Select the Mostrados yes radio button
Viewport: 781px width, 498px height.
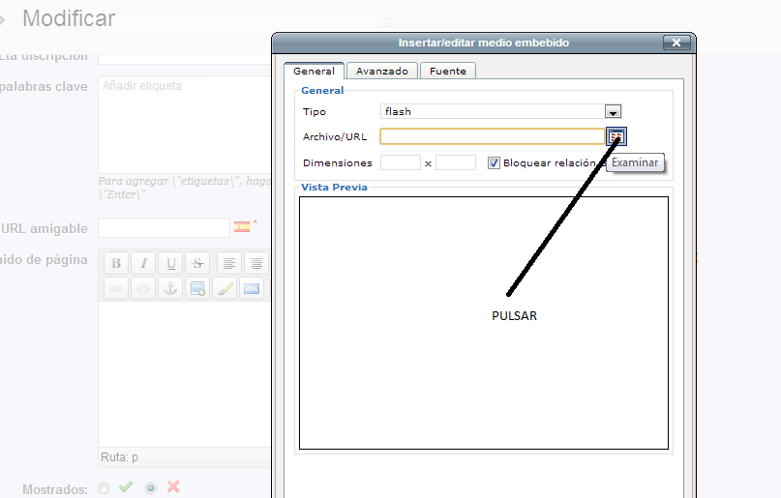pyautogui.click(x=105, y=488)
